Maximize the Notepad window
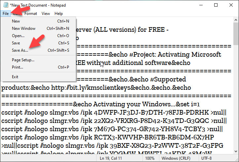239x162 pixels. [x=216, y=5]
